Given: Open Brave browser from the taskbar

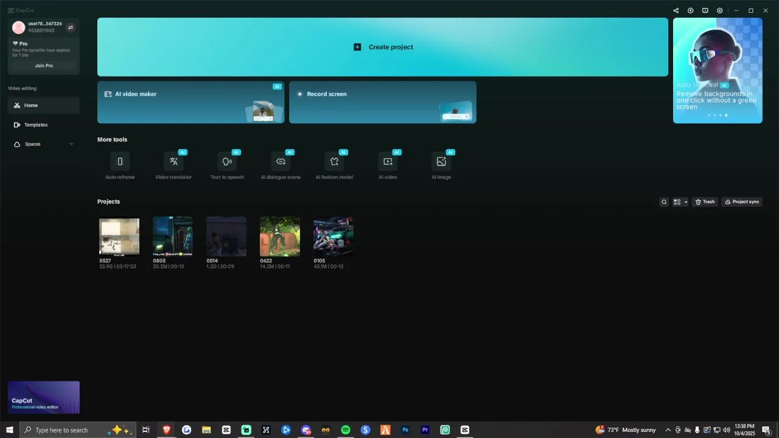Looking at the screenshot, I should [166, 430].
